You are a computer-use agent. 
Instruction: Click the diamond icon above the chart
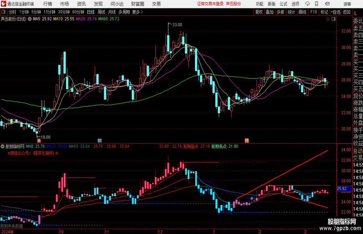click(x=328, y=19)
